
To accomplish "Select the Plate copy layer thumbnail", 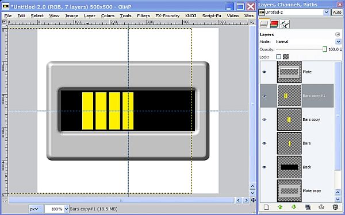I will (289, 191).
